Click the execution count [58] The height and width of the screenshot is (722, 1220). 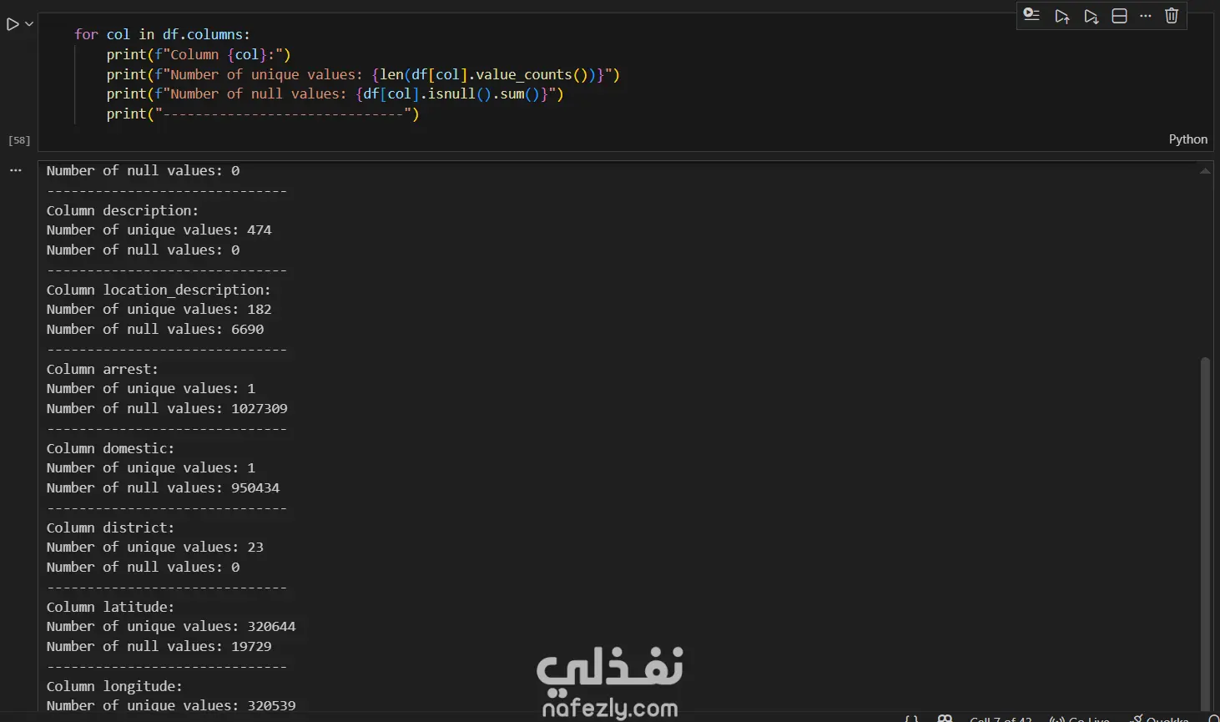click(19, 140)
